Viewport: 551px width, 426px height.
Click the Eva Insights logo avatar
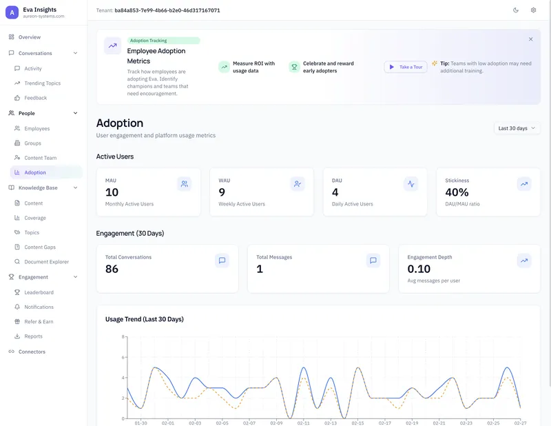pos(12,12)
